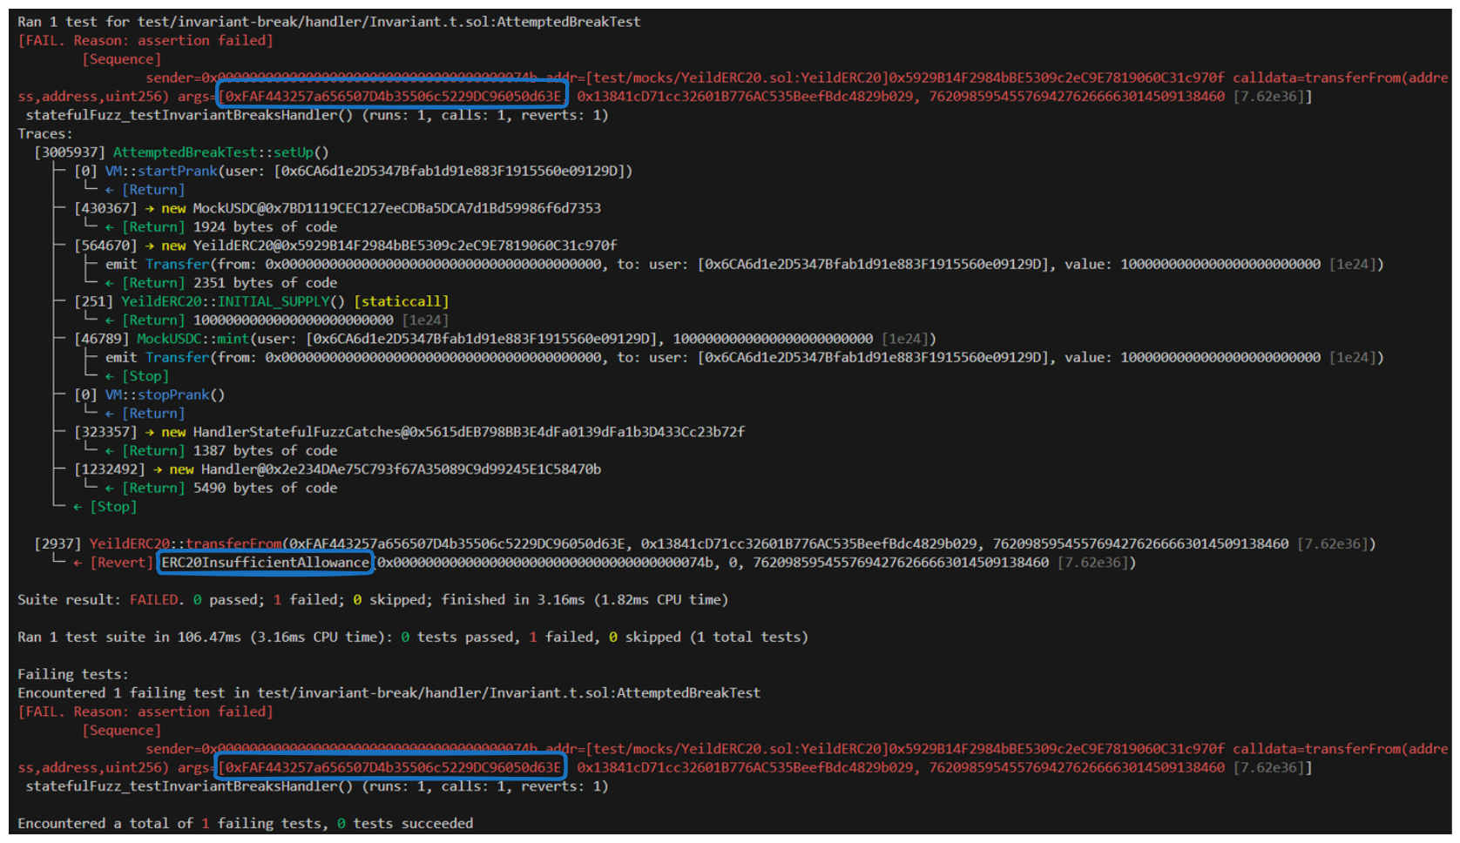Image resolution: width=1460 pixels, height=843 pixels.
Task: Click the AttemptedBreakTest::setUp() trace entry
Action: pos(220,152)
